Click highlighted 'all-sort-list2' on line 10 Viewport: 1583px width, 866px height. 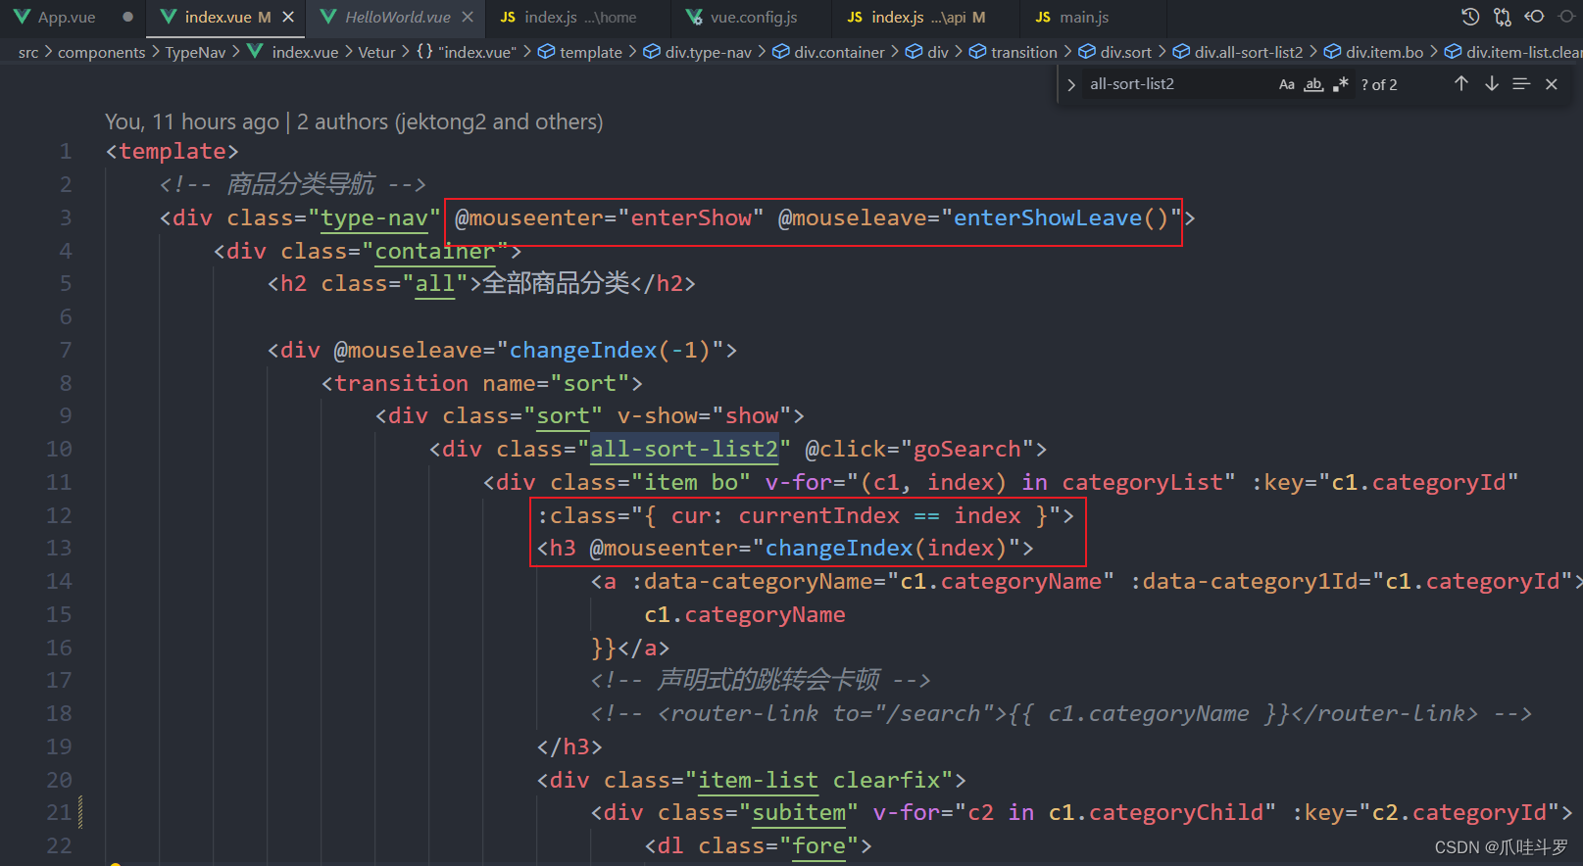pyautogui.click(x=684, y=449)
